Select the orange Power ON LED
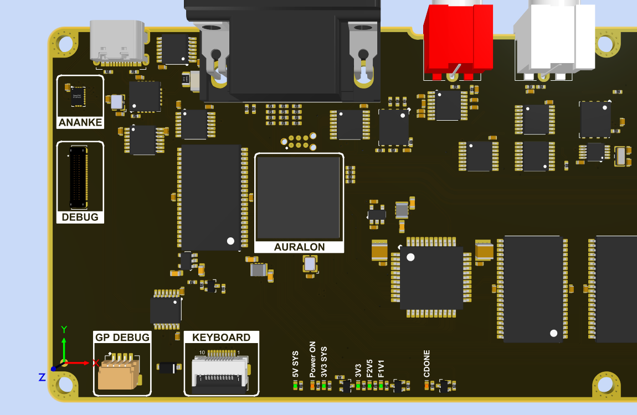Screen dimensions: 637x415 (313, 386)
